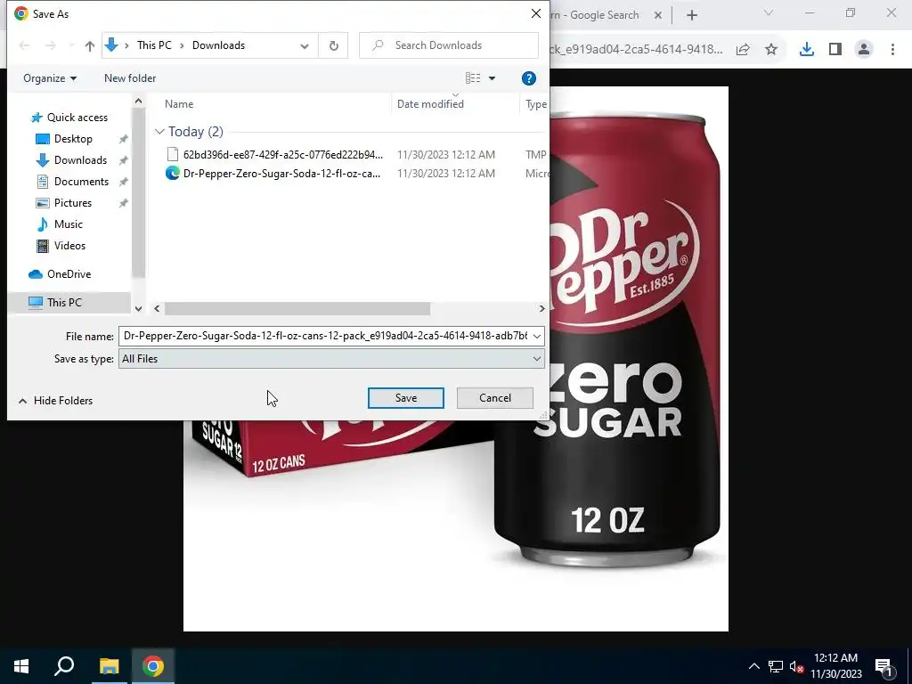Open Pictures in the navigation pane
The height and width of the screenshot is (684, 912).
pos(73,203)
